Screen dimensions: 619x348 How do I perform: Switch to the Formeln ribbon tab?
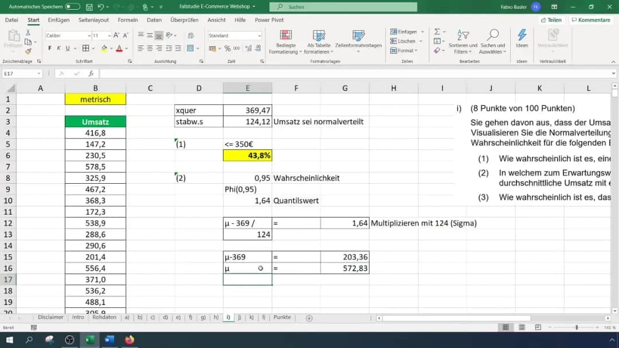pyautogui.click(x=127, y=19)
